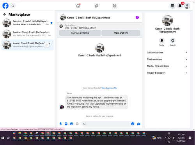Open Jessica's 2 beds 1 bath conversation
This screenshot has width=195, height=145.
tap(27, 34)
